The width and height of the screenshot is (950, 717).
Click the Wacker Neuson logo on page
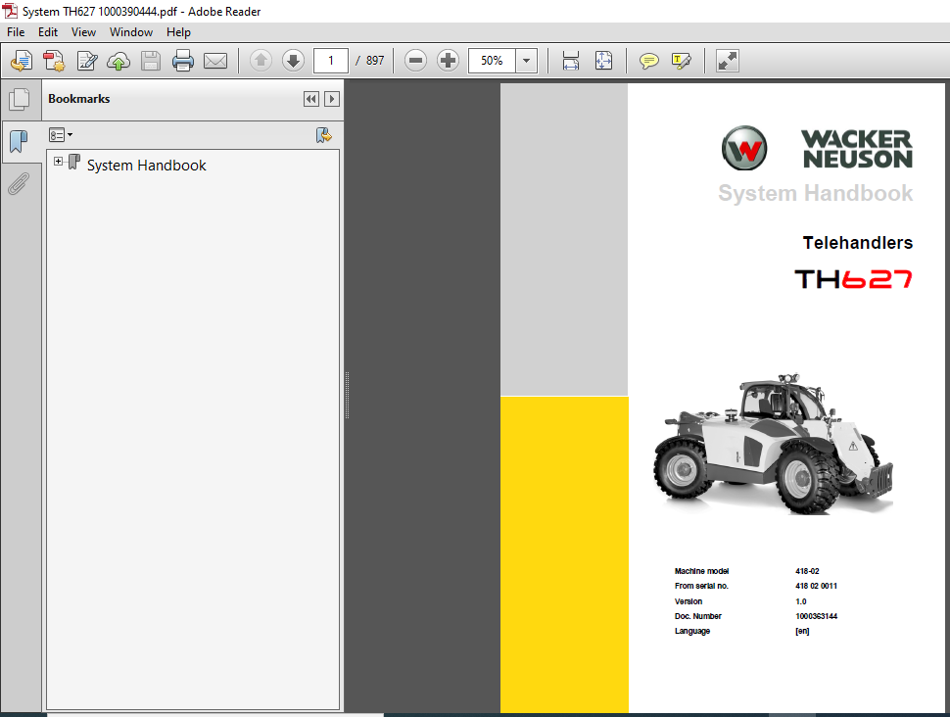818,149
